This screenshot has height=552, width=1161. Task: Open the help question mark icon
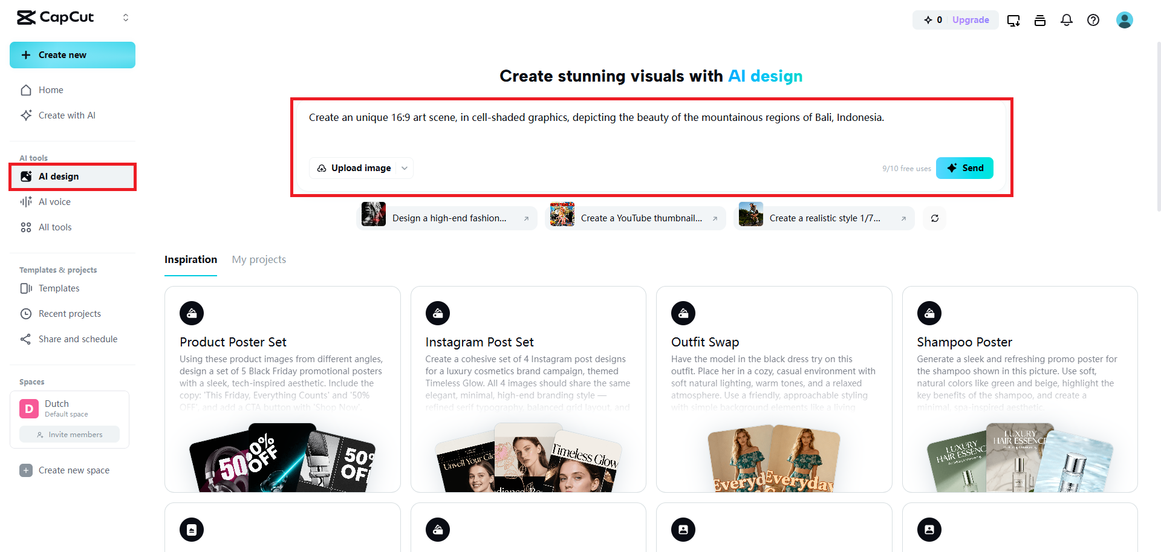tap(1093, 20)
